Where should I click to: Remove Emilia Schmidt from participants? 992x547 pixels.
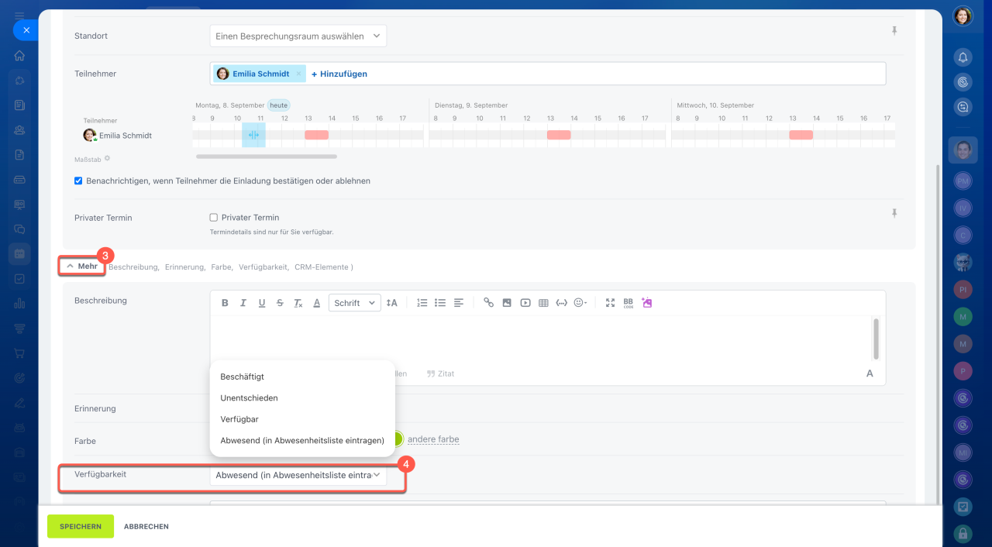tap(299, 74)
